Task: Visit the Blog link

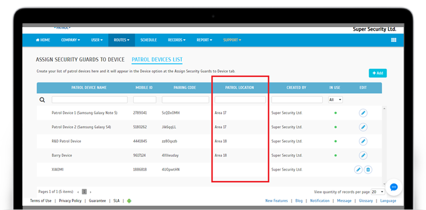Action: pos(299,201)
